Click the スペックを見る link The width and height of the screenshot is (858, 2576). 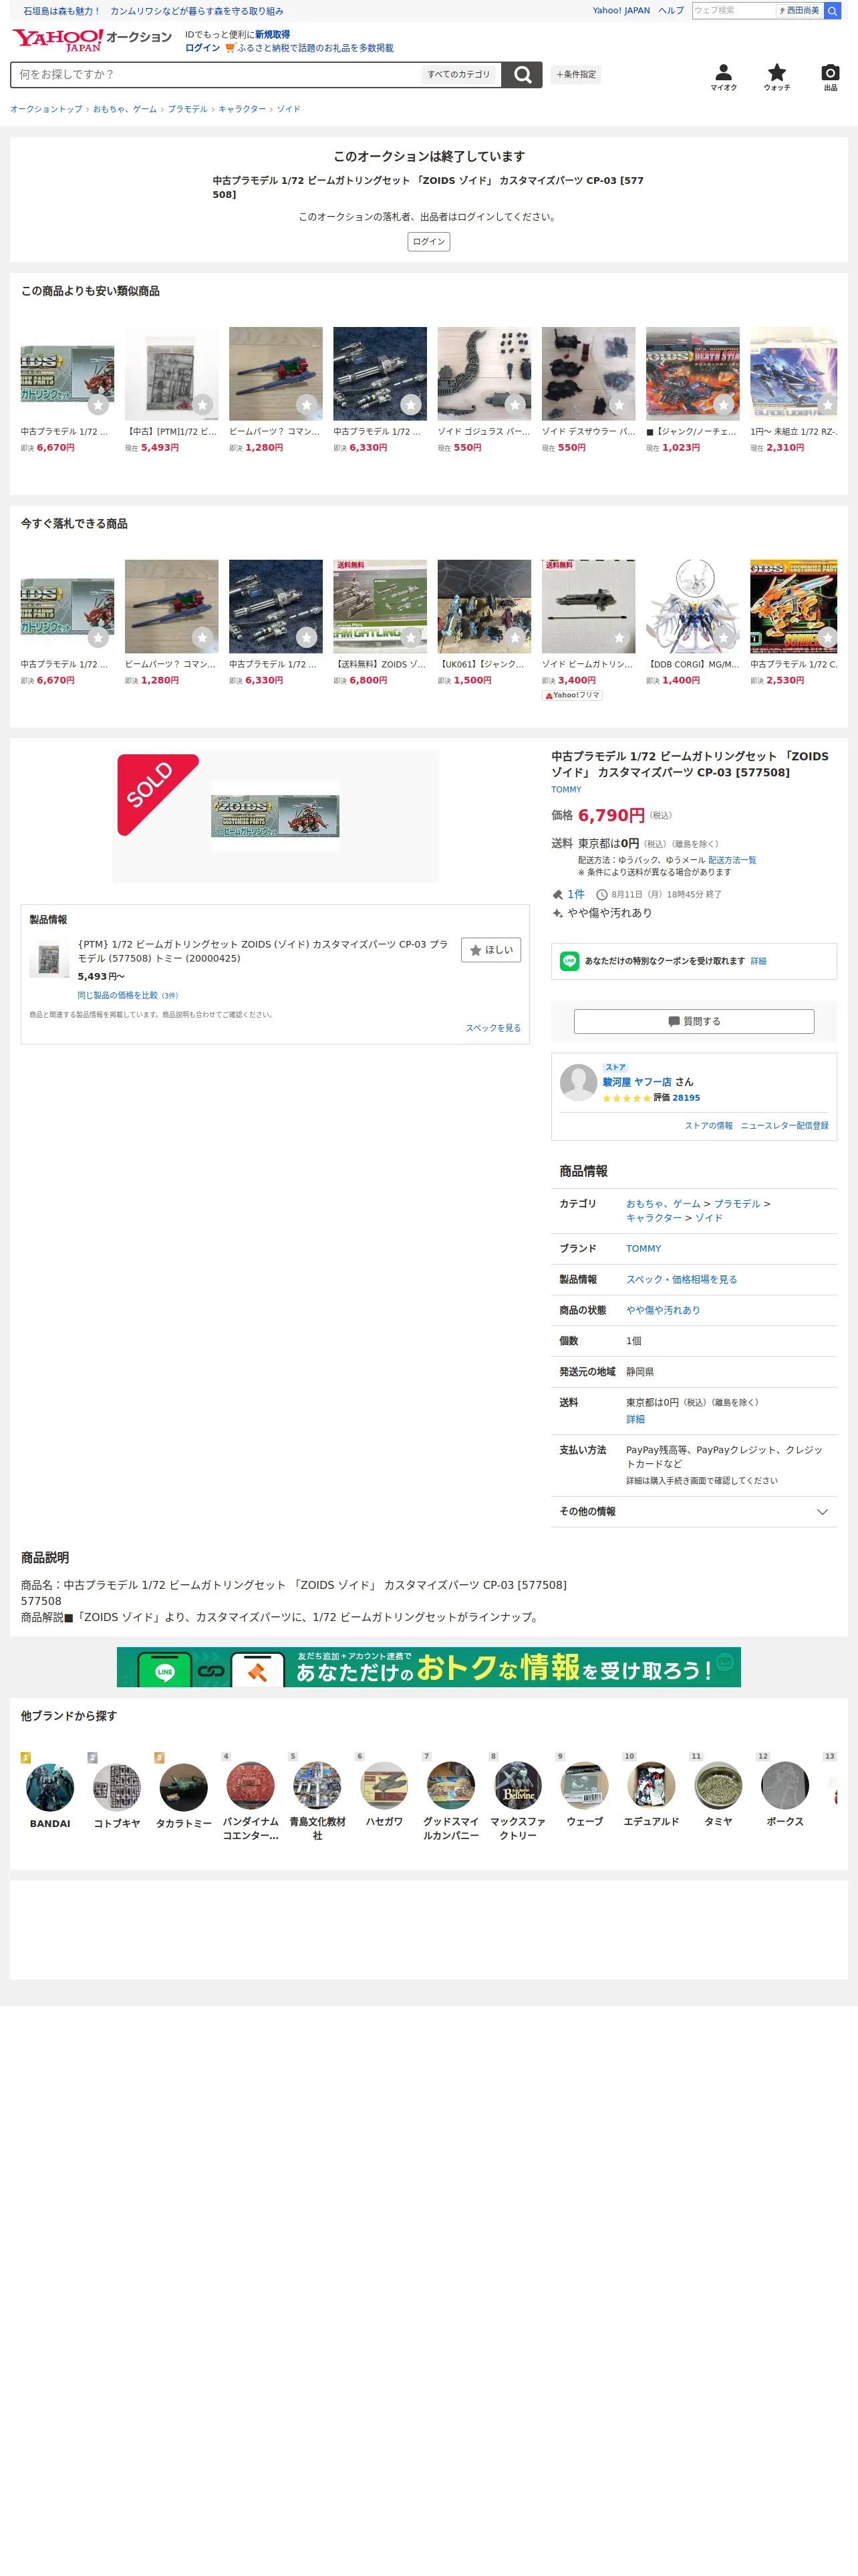coord(493,1028)
